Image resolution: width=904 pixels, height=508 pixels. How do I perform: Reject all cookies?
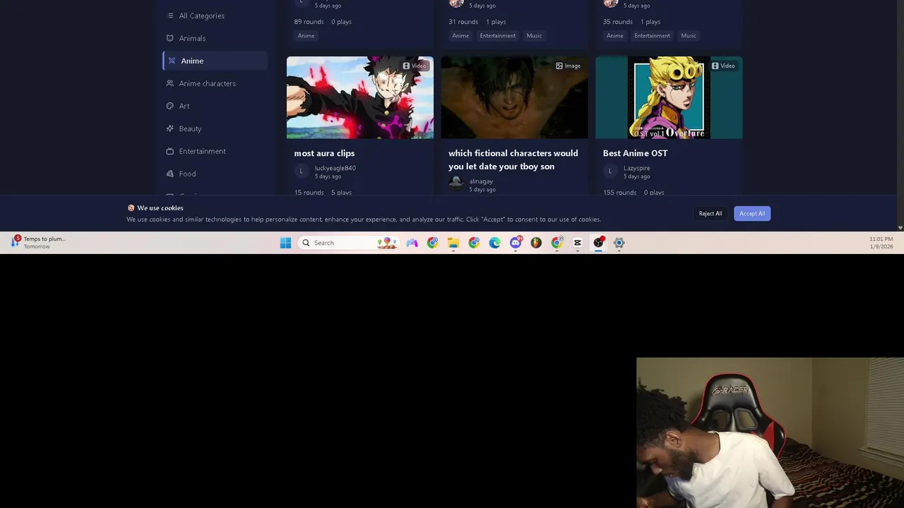click(710, 213)
